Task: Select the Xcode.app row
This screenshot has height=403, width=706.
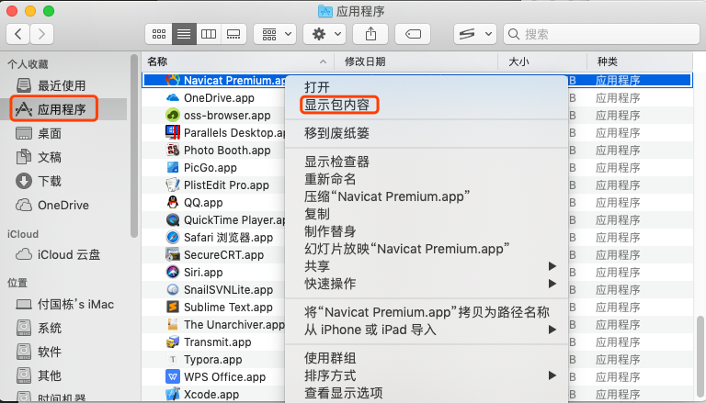Action: (417, 394)
